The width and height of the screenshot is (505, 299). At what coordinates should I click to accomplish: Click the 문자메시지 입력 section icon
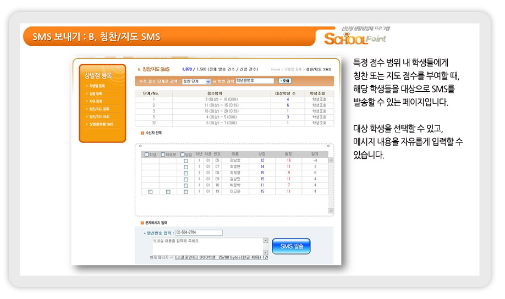142,223
